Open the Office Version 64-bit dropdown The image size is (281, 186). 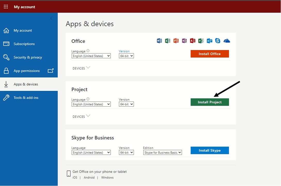point(126,56)
